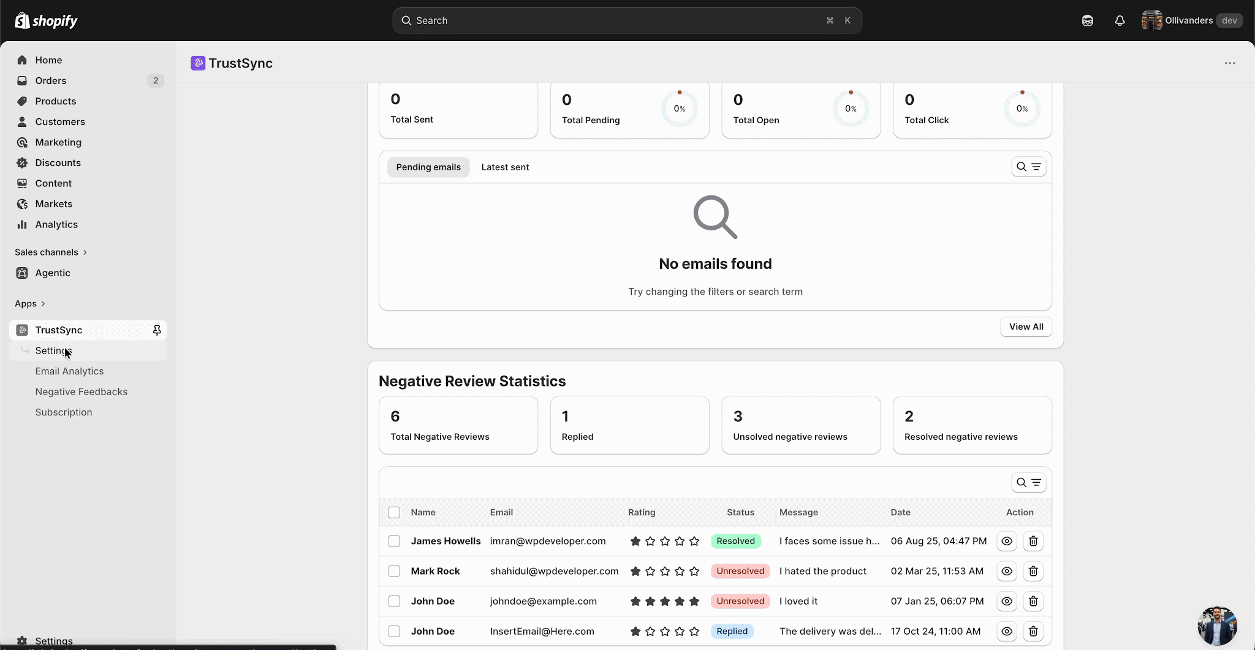Click the Replied status badge
This screenshot has width=1255, height=650.
click(732, 631)
